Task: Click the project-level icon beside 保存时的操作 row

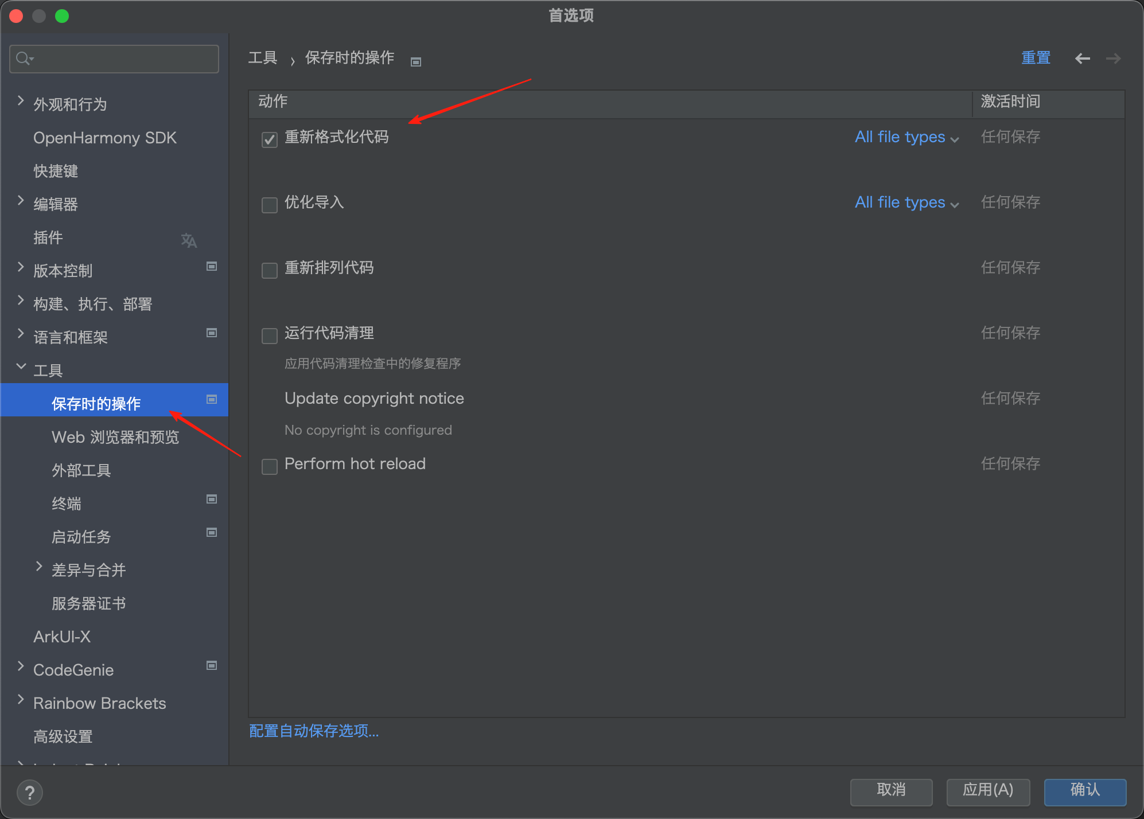Action: [212, 399]
